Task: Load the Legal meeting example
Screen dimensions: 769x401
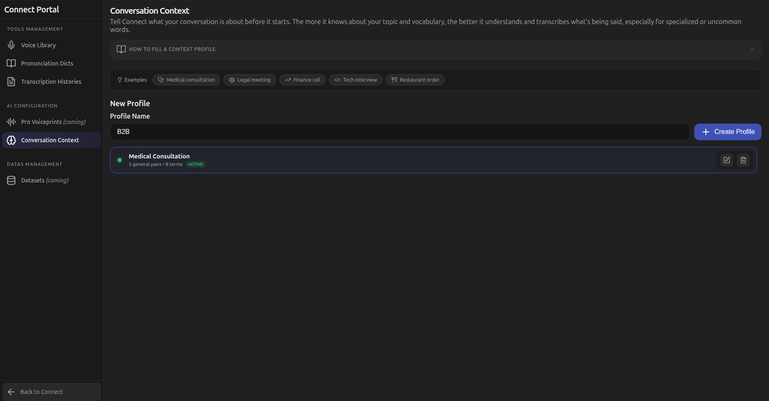Action: point(250,80)
